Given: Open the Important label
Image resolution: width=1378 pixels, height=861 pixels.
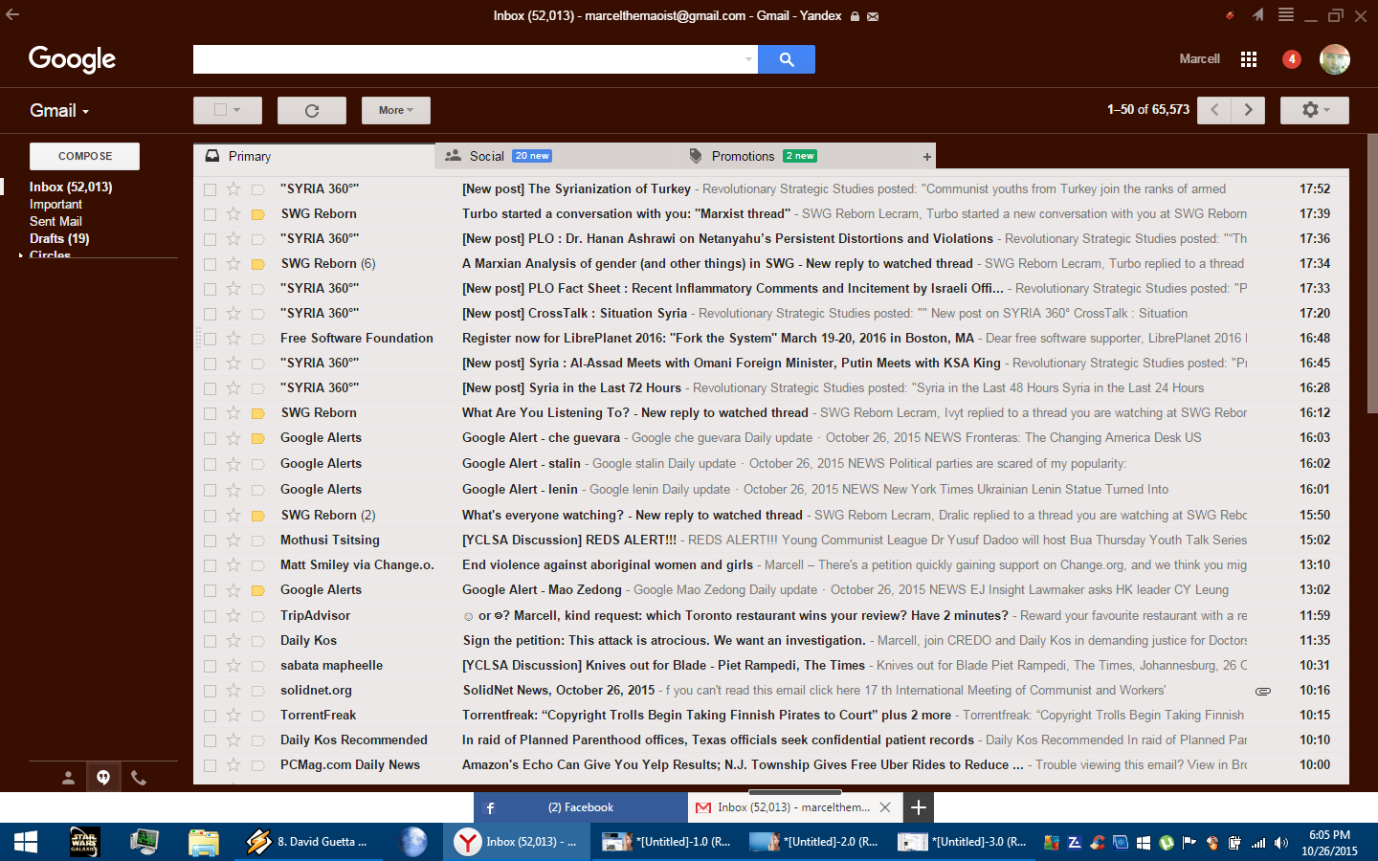Looking at the screenshot, I should [56, 205].
